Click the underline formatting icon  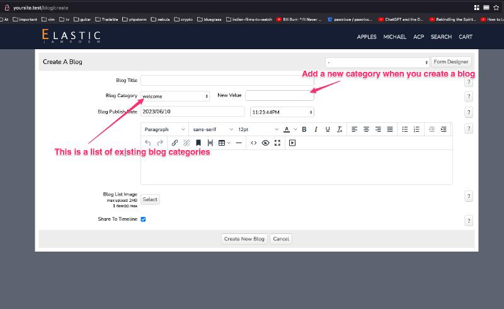tap(328, 129)
